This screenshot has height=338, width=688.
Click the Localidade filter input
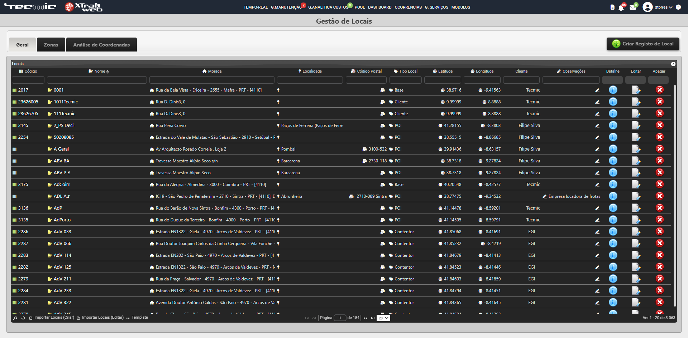point(310,80)
